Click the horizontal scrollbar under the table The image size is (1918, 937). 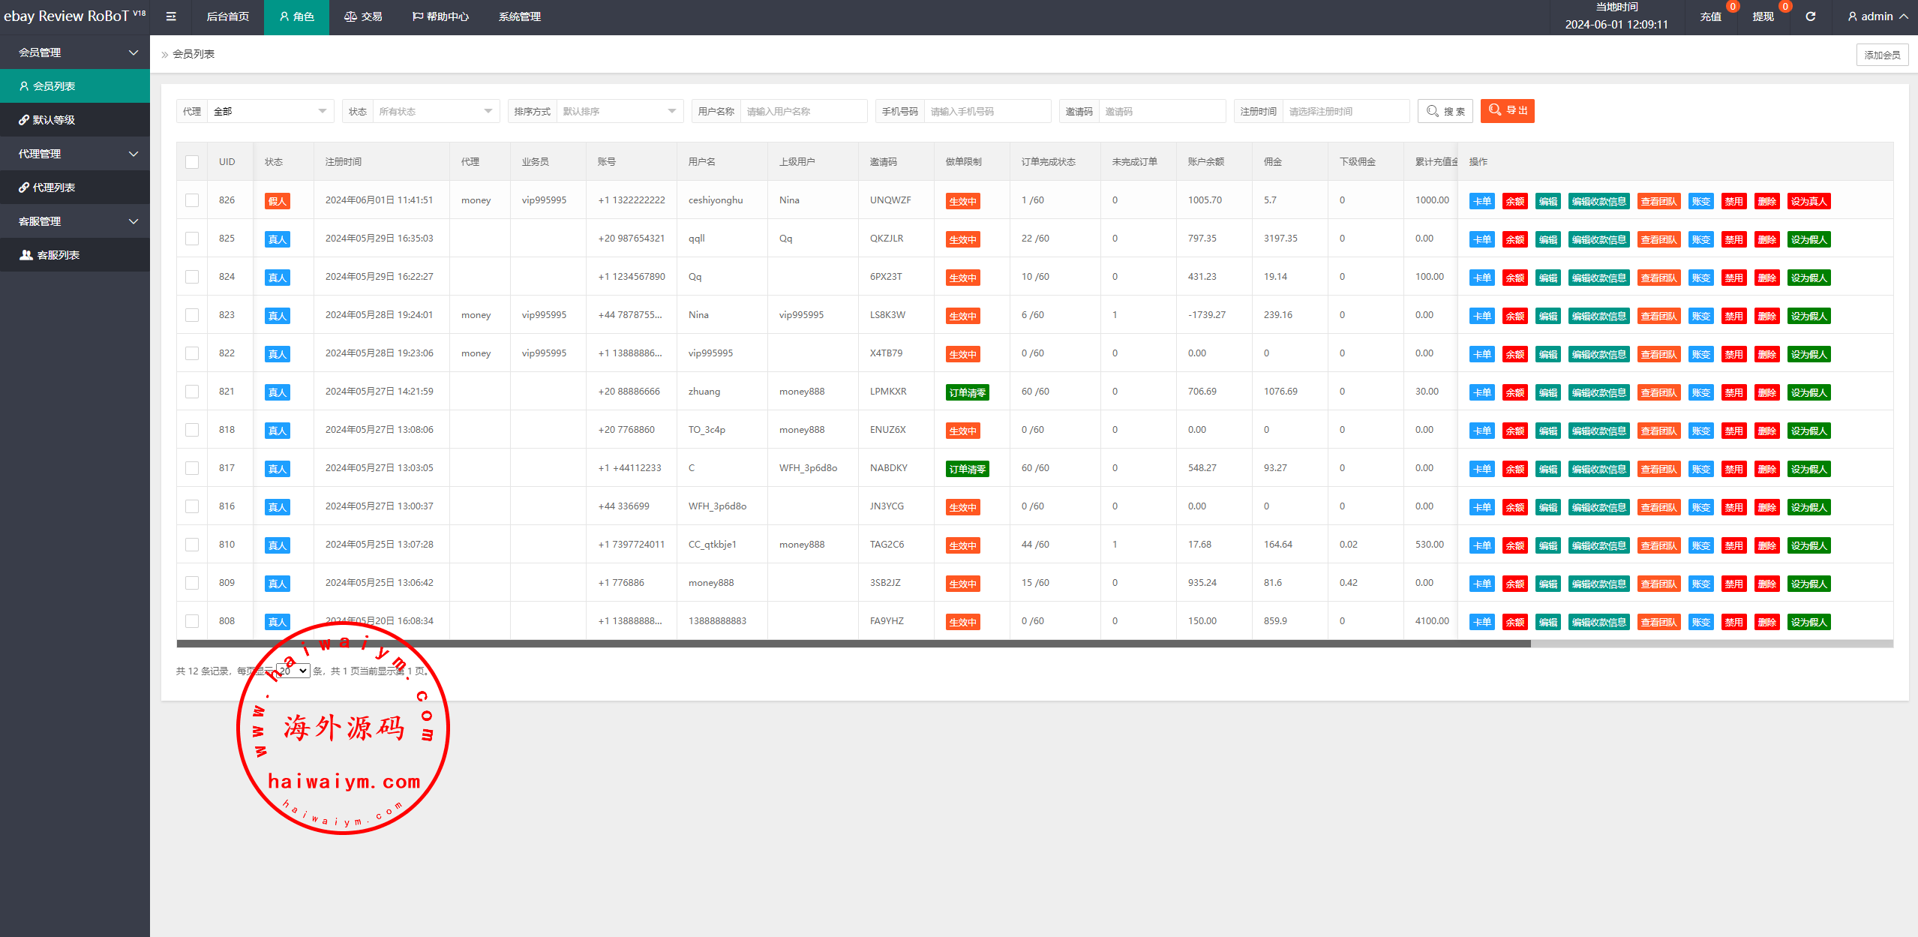pos(853,644)
